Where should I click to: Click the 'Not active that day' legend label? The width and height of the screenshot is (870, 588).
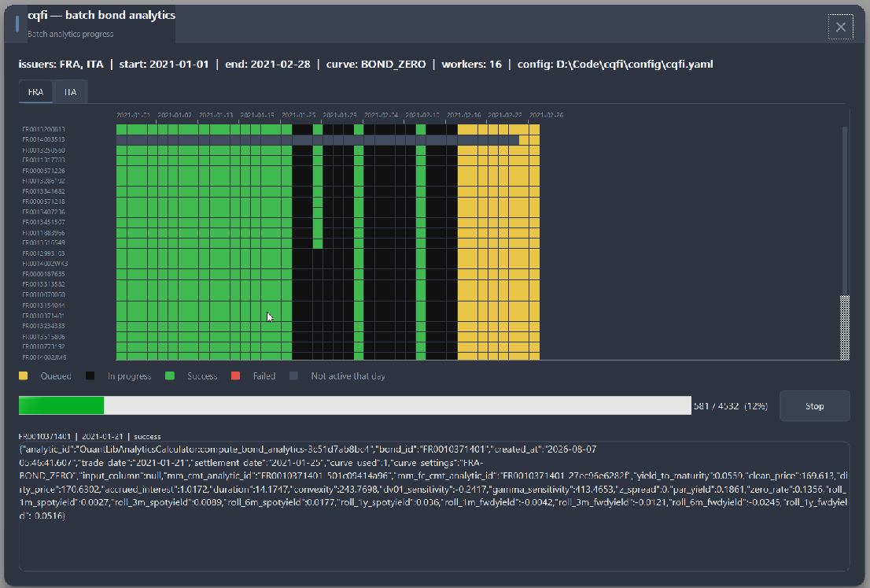348,376
